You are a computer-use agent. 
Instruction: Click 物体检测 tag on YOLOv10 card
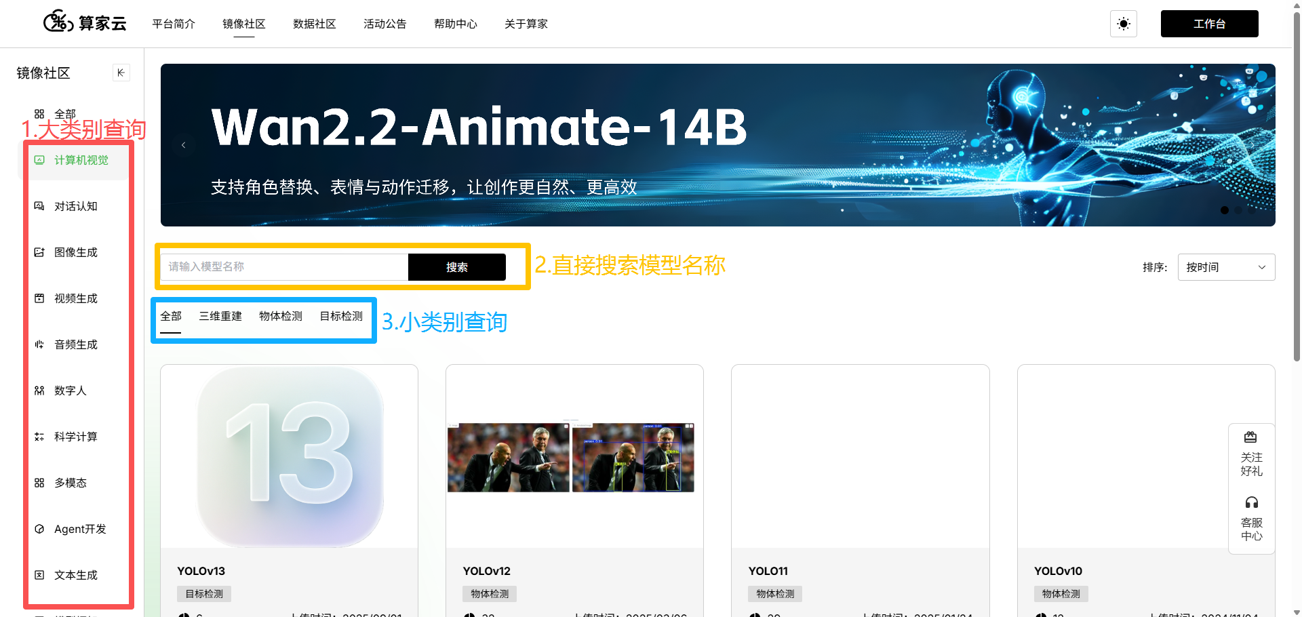(x=1061, y=594)
